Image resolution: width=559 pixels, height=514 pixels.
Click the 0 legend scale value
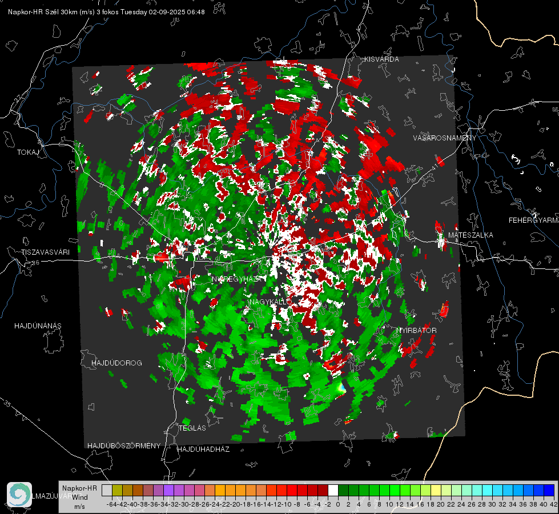pos(338,504)
